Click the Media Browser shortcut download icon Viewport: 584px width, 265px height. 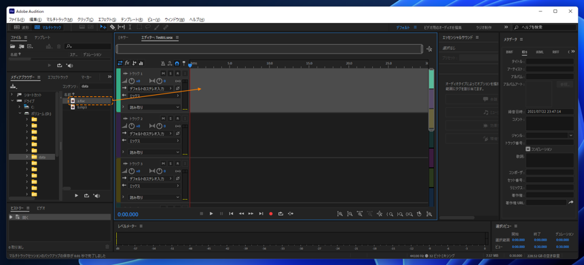13,86
